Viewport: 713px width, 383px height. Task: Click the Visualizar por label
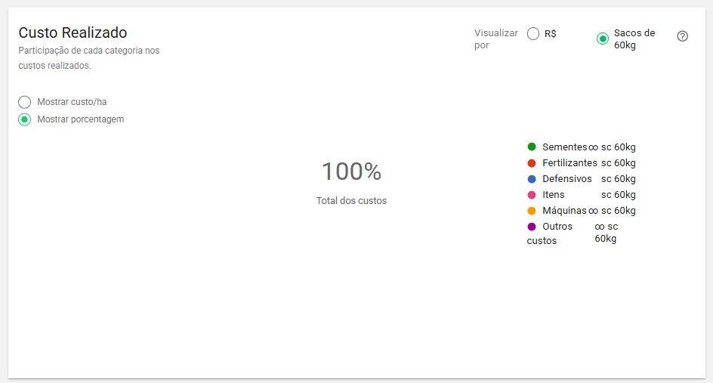coord(495,39)
